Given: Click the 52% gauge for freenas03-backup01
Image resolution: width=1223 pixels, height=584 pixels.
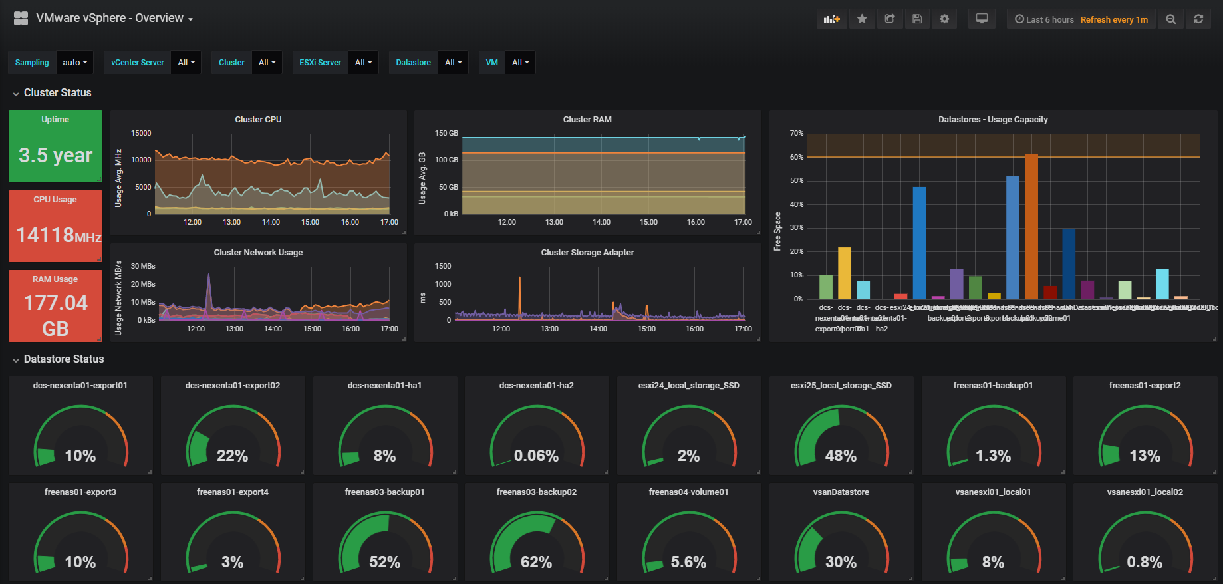Looking at the screenshot, I should (x=384, y=543).
